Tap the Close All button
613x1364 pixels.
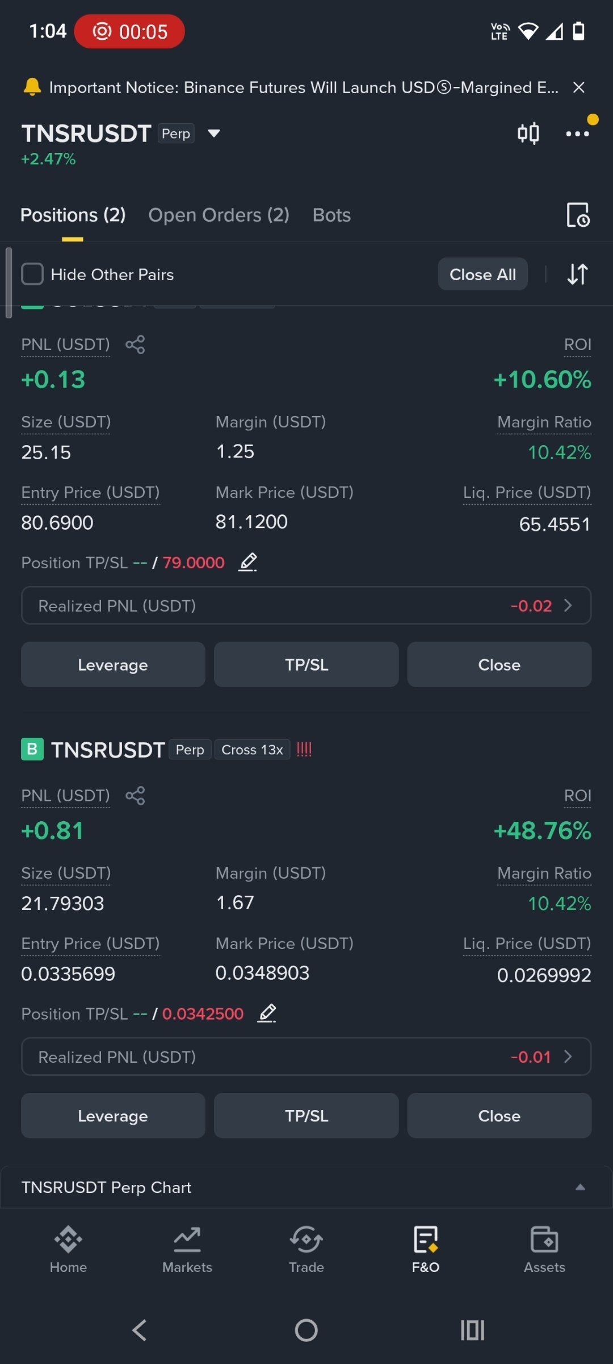[x=483, y=274]
